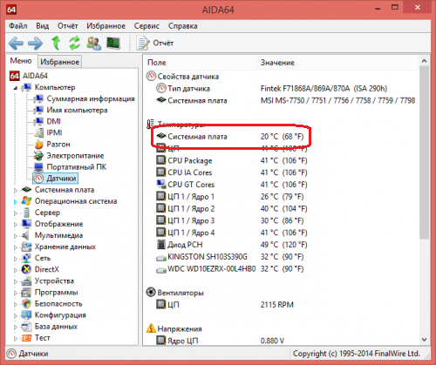Image resolution: width=436 pixels, height=365 pixels.
Task: Go back with the left arrow toolbar icon
Action: [16, 44]
